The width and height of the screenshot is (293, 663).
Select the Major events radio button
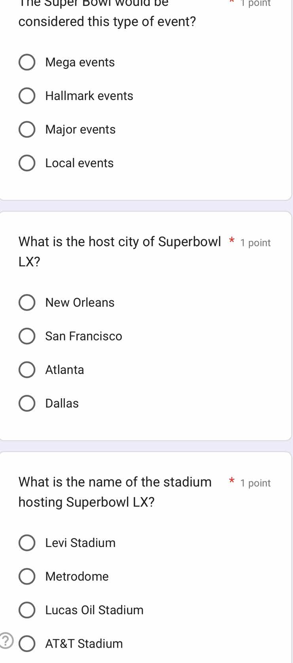pos(26,129)
